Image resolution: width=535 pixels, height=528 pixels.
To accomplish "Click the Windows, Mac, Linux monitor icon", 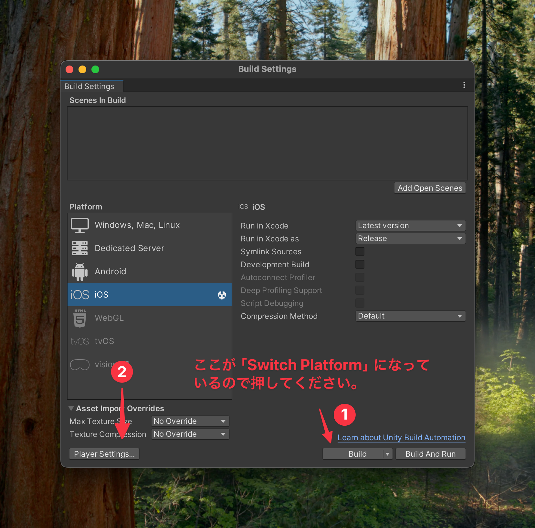I will (x=80, y=225).
